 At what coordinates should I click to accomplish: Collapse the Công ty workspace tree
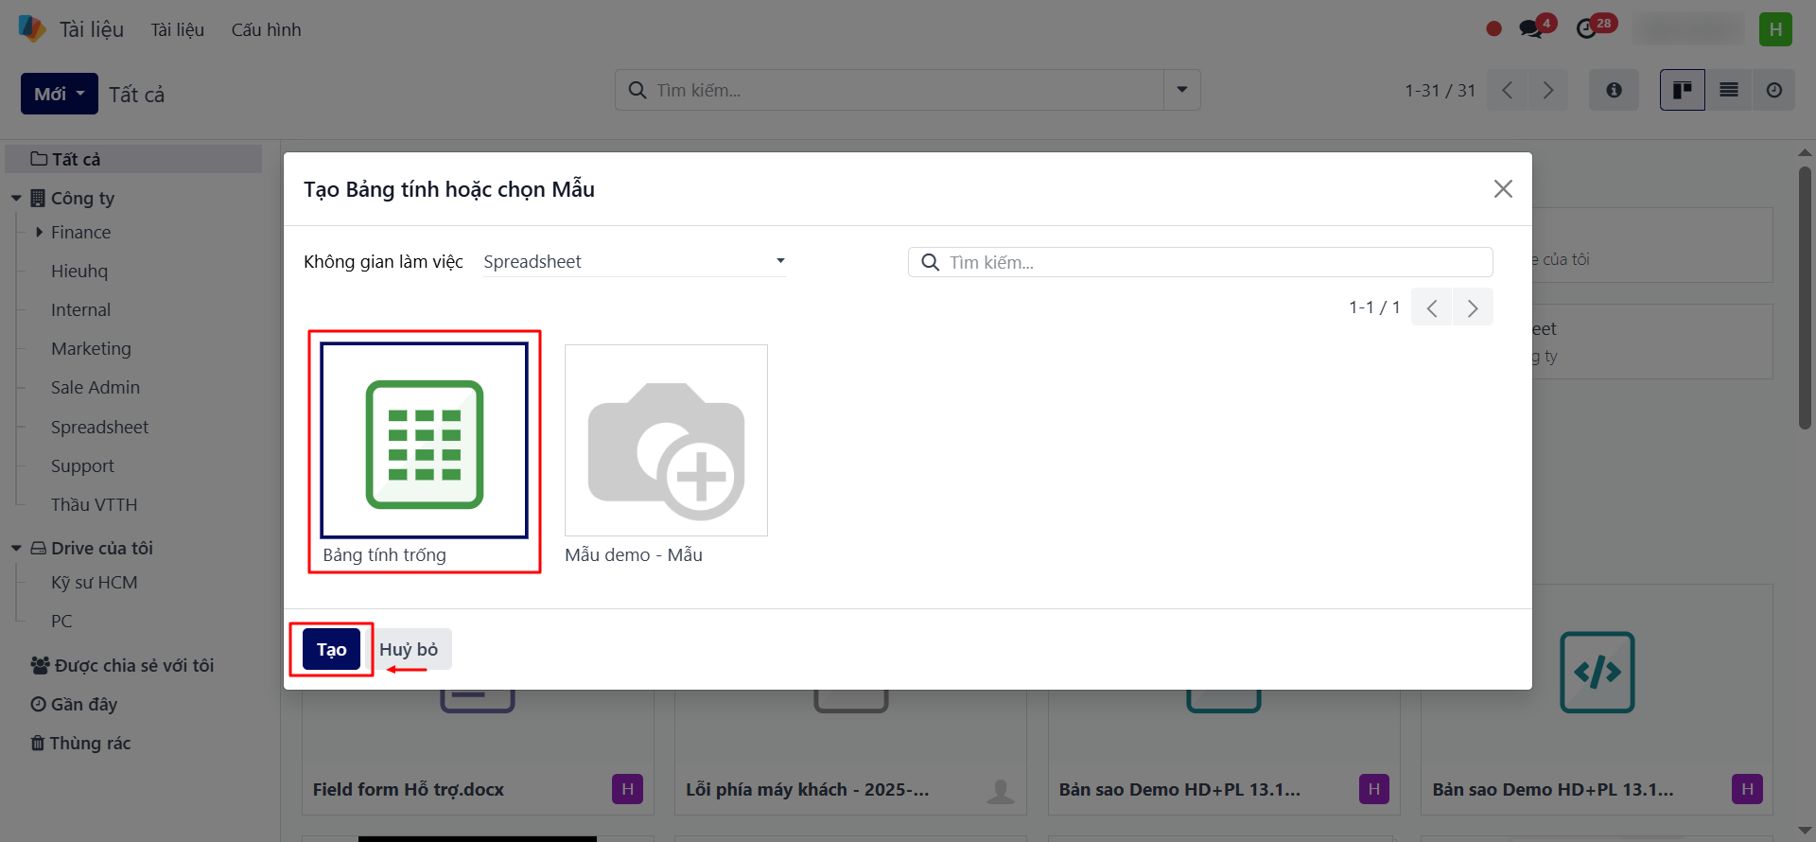point(16,199)
